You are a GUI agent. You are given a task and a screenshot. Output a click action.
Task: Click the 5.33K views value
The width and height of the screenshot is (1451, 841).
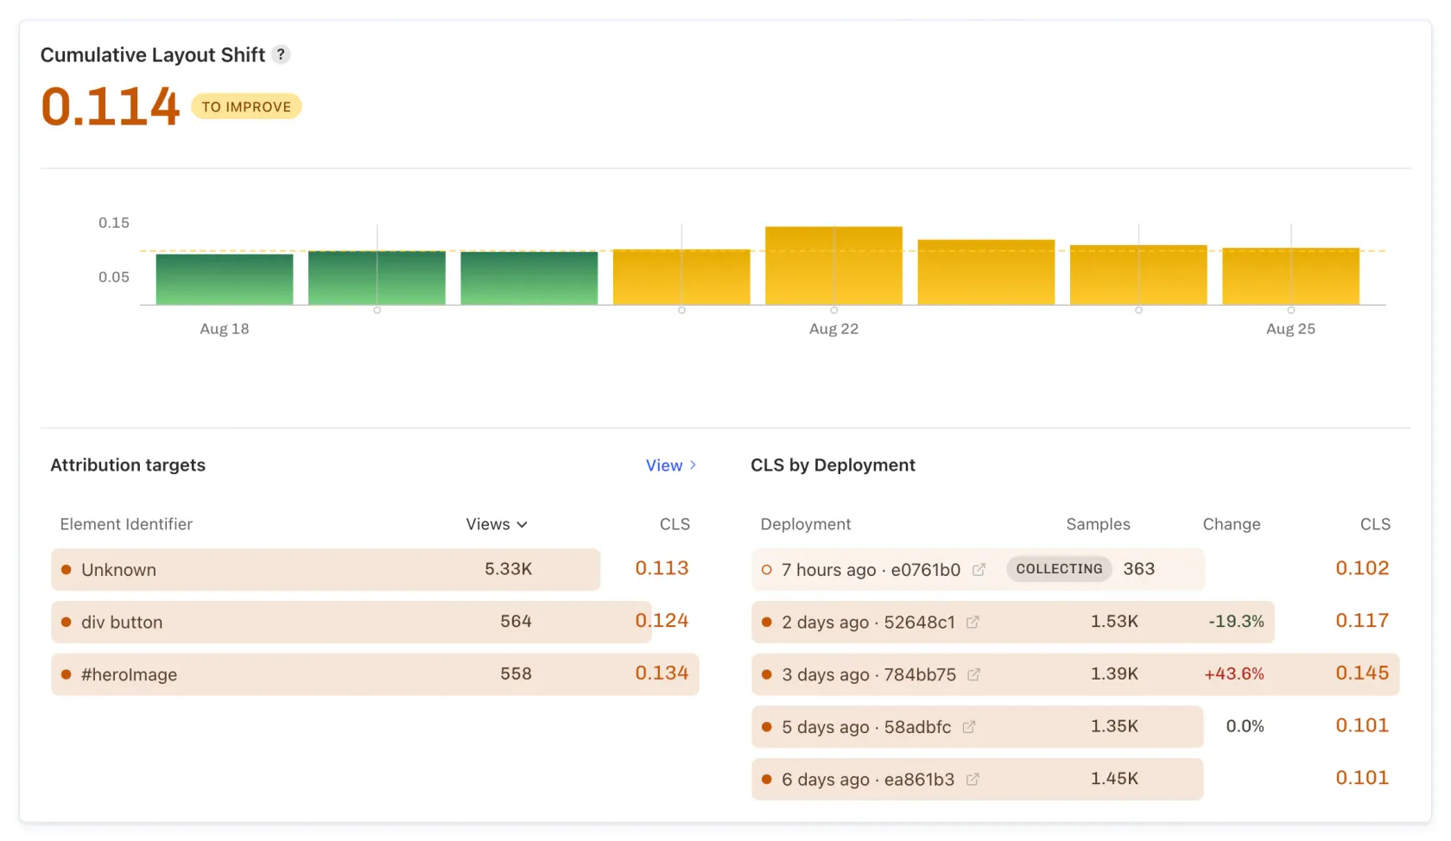tap(508, 569)
